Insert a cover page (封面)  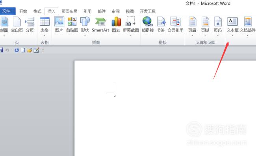pos(4,24)
